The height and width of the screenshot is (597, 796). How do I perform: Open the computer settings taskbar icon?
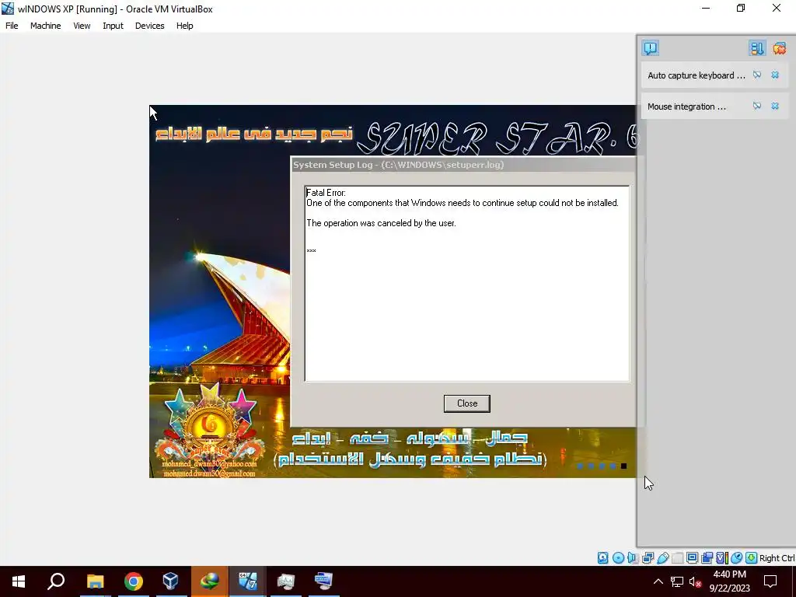pos(323,581)
